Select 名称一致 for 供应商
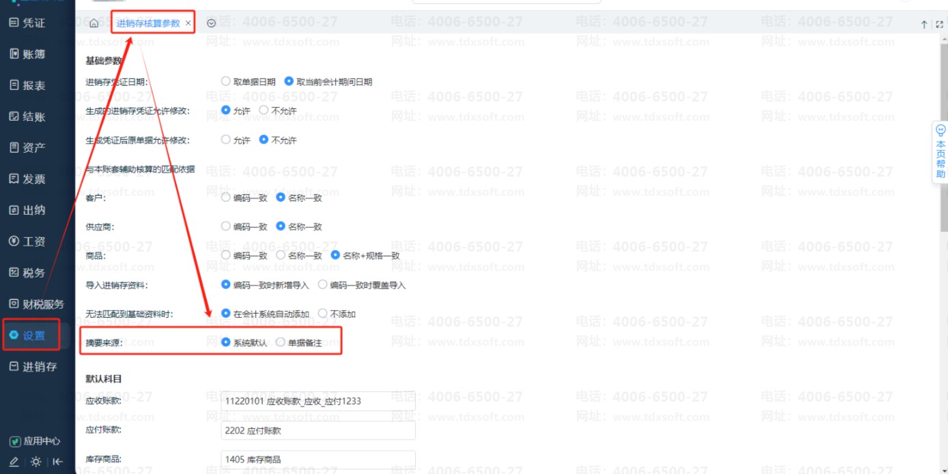Screen dimensions: 948x474 [299, 226]
